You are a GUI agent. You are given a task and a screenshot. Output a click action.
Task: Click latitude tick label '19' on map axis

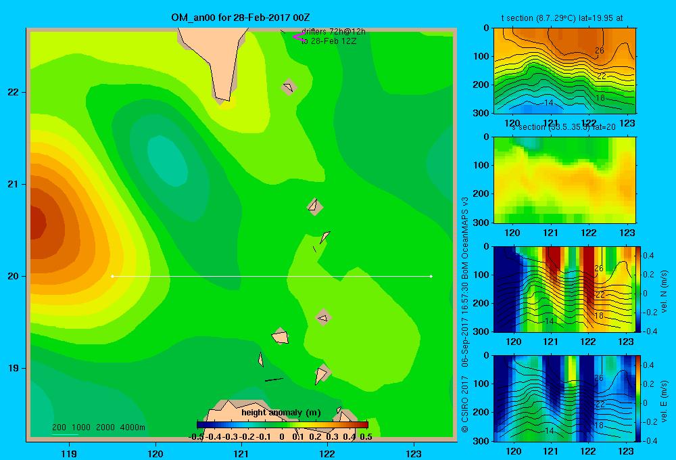(x=14, y=368)
